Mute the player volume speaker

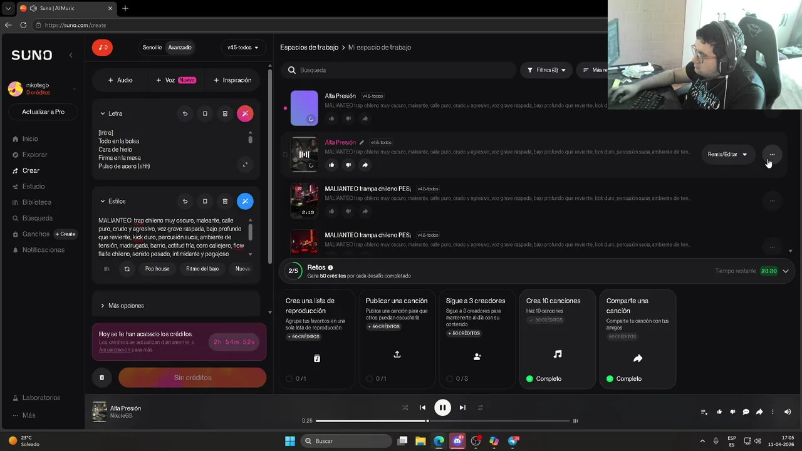click(x=788, y=412)
